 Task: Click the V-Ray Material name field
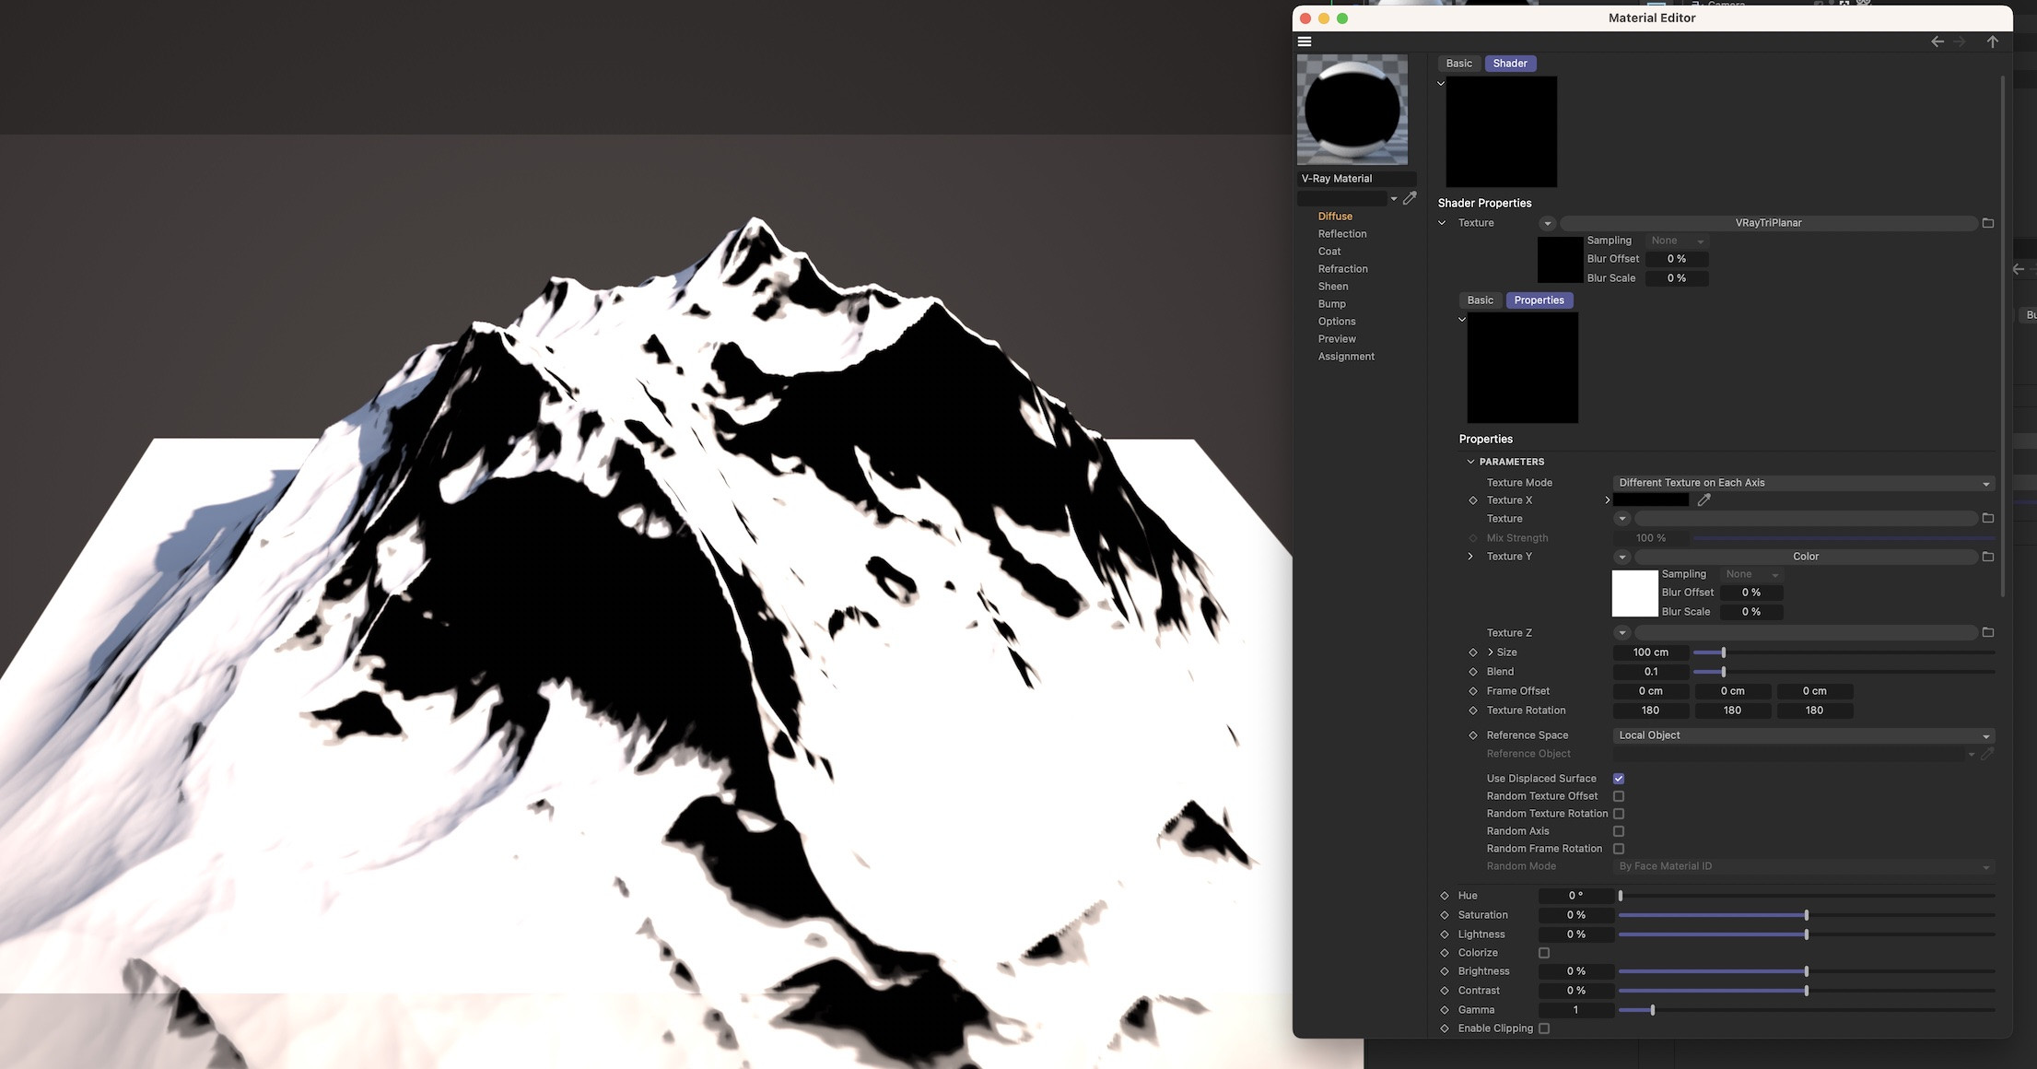pyautogui.click(x=1356, y=179)
